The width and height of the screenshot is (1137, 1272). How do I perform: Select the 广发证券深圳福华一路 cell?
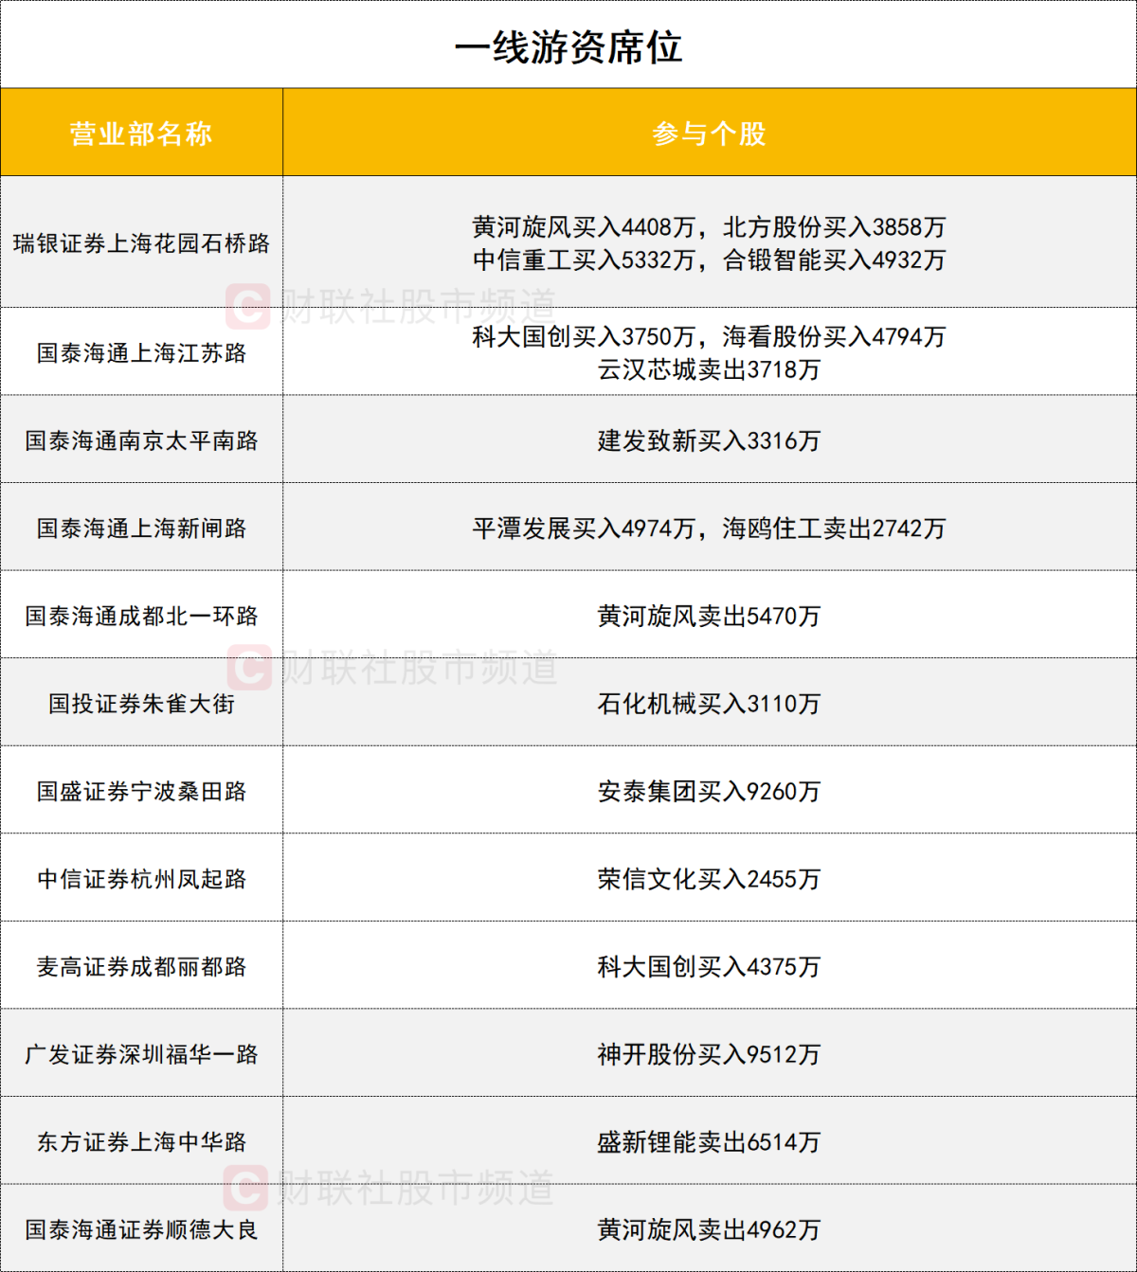point(141,1055)
